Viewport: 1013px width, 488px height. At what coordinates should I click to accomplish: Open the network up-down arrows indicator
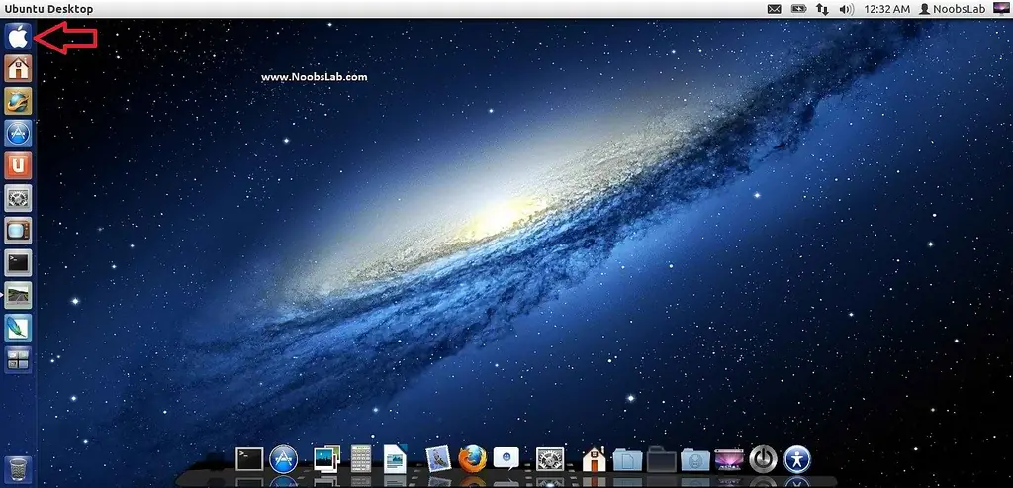point(822,9)
